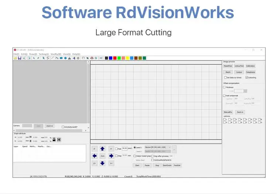Tick the Output Select graph checkbox
Image resolution: width=277 pixels, height=194 pixels.
coord(134,156)
